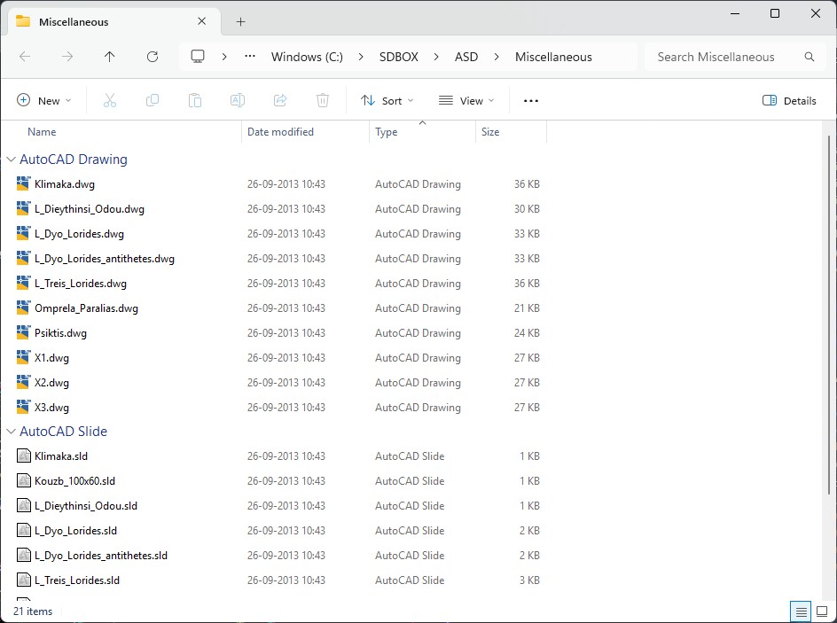Sort by Date modified column header

tap(280, 132)
